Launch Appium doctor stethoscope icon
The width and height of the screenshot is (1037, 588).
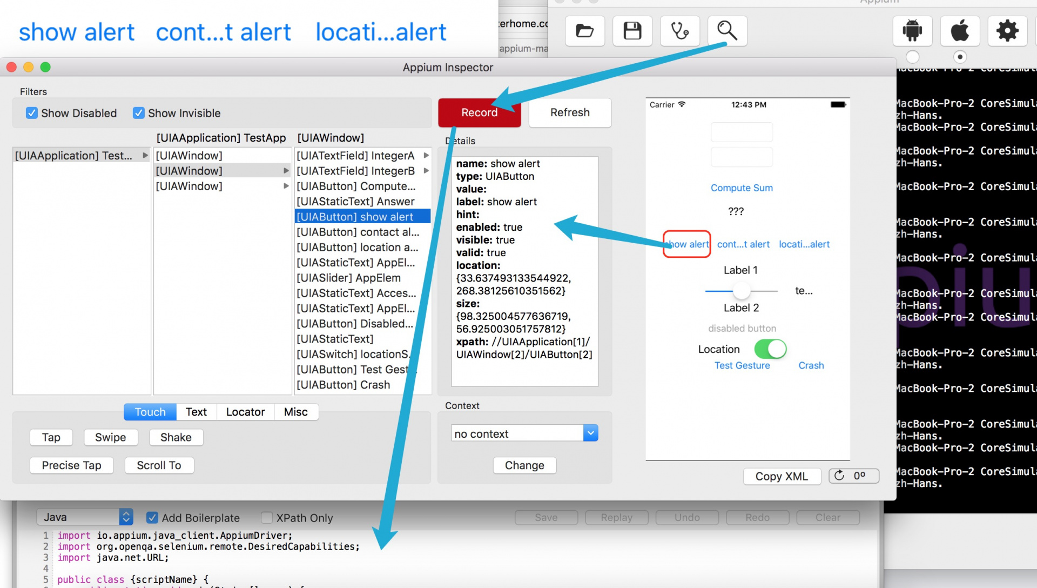point(680,31)
